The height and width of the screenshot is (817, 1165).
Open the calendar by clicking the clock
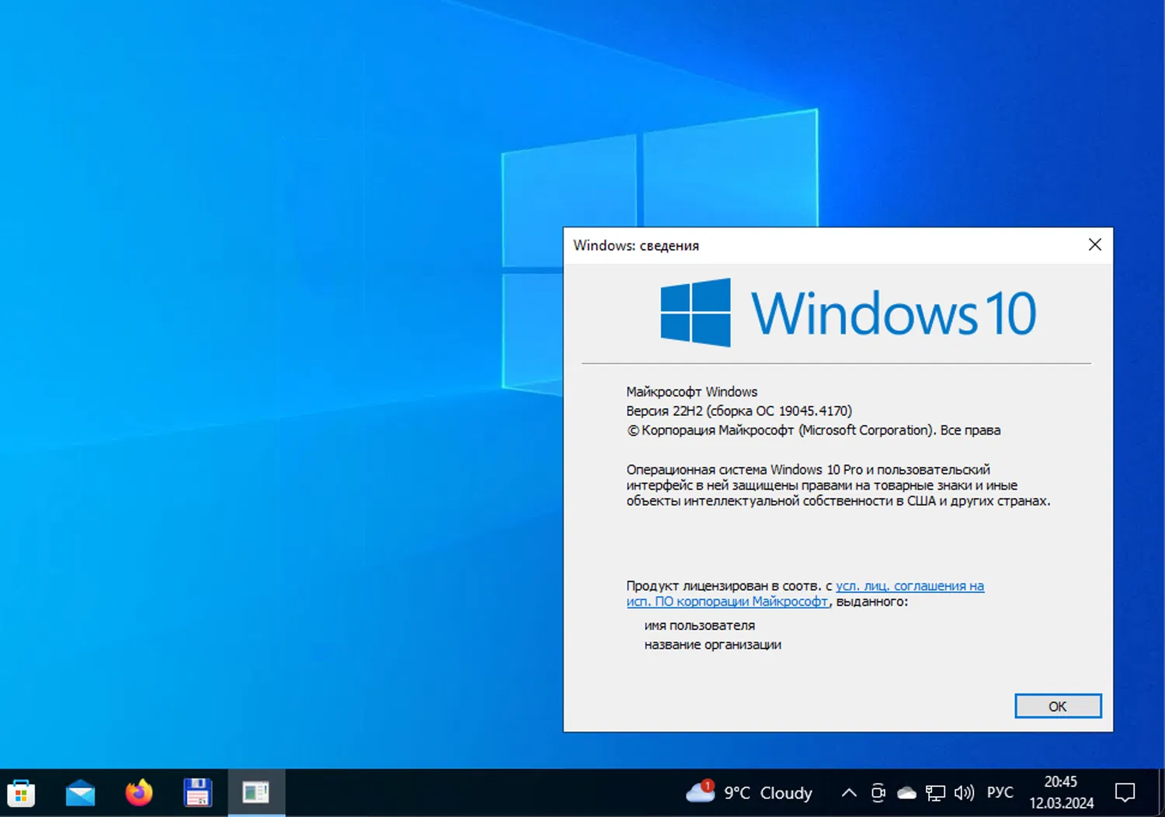tap(1061, 791)
